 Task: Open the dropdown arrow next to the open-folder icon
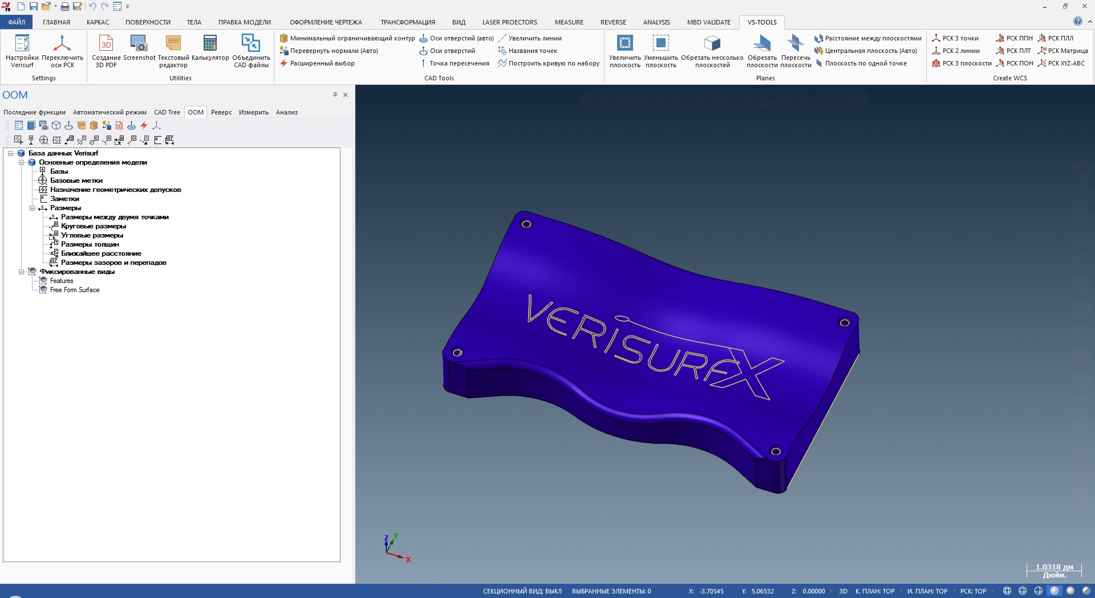55,6
